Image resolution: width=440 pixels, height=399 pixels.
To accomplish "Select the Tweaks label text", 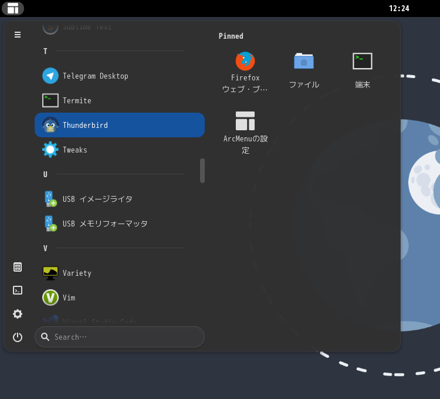I will click(75, 150).
